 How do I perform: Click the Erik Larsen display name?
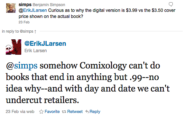pyautogui.click(x=35, y=51)
